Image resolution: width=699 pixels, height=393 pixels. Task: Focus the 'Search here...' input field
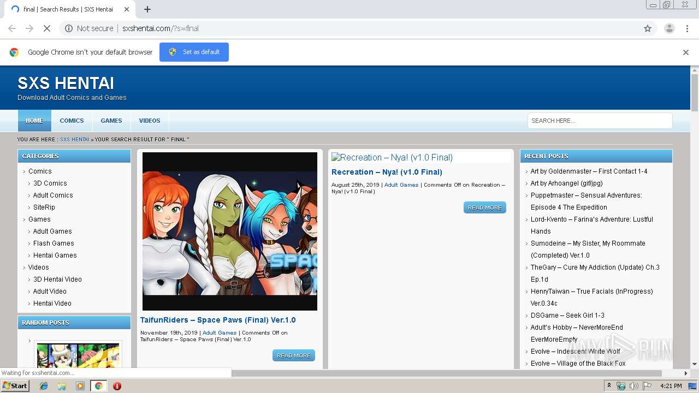click(600, 121)
